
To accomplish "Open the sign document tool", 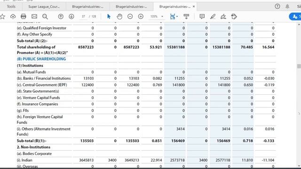I will tap(223, 16).
